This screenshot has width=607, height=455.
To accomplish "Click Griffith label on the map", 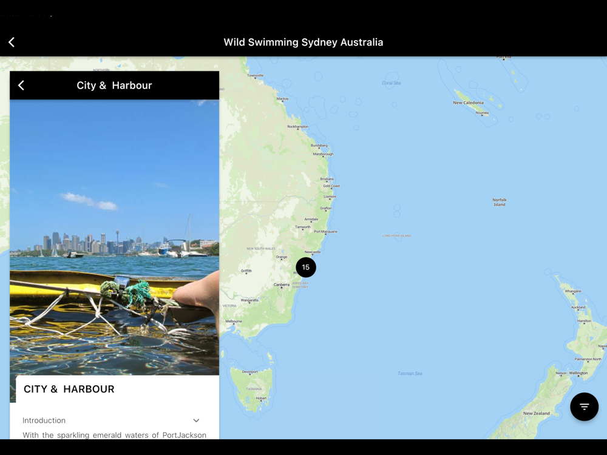I will pos(246,271).
